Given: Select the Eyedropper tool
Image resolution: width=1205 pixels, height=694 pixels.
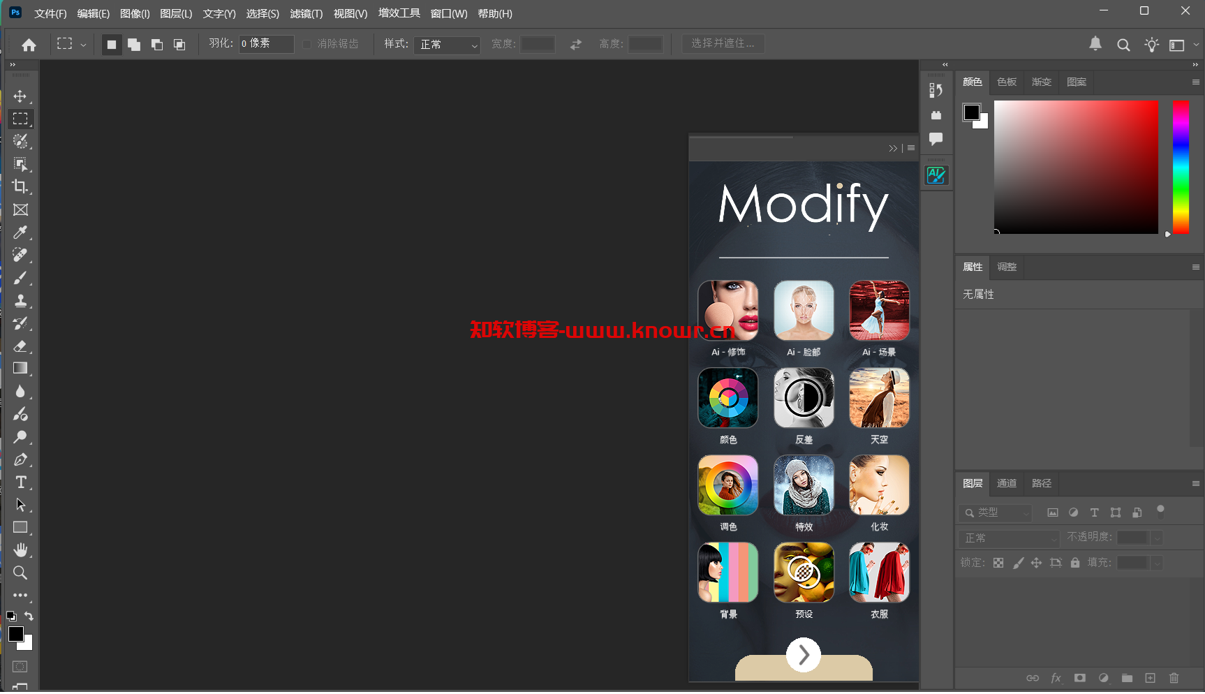Looking at the screenshot, I should point(20,232).
